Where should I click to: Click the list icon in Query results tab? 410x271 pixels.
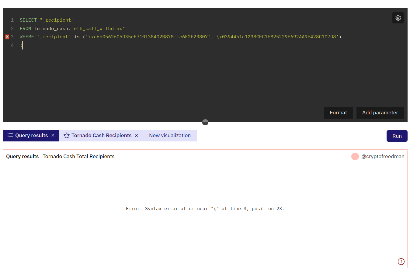point(10,135)
